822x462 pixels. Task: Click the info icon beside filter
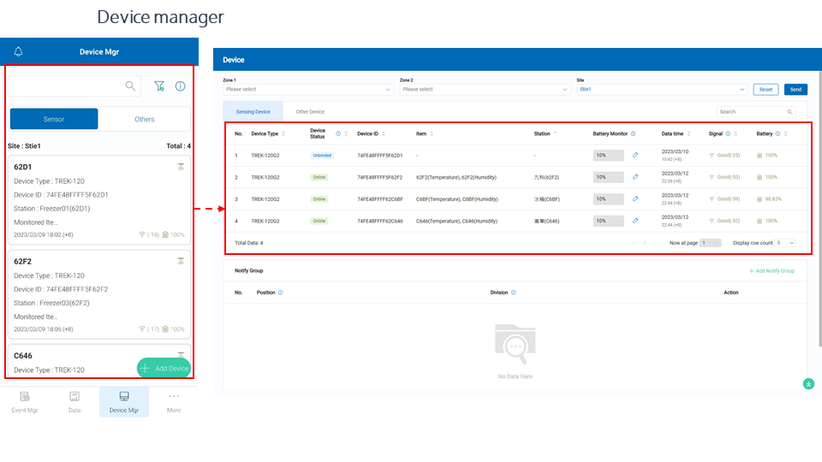[x=181, y=86]
